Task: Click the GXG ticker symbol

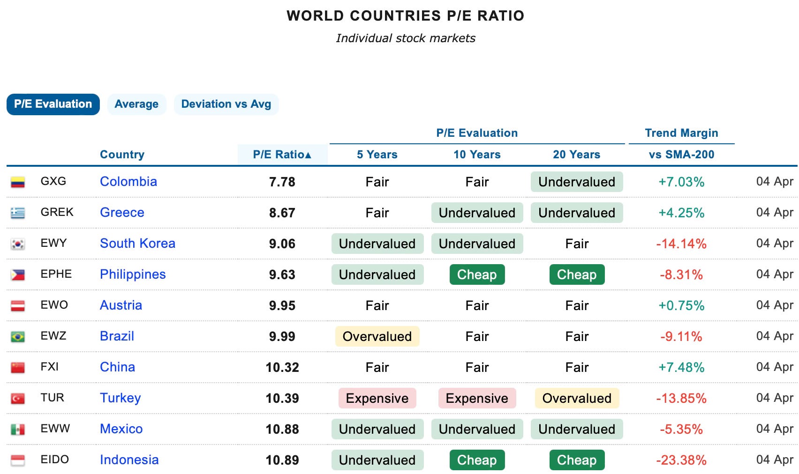Action: point(53,181)
